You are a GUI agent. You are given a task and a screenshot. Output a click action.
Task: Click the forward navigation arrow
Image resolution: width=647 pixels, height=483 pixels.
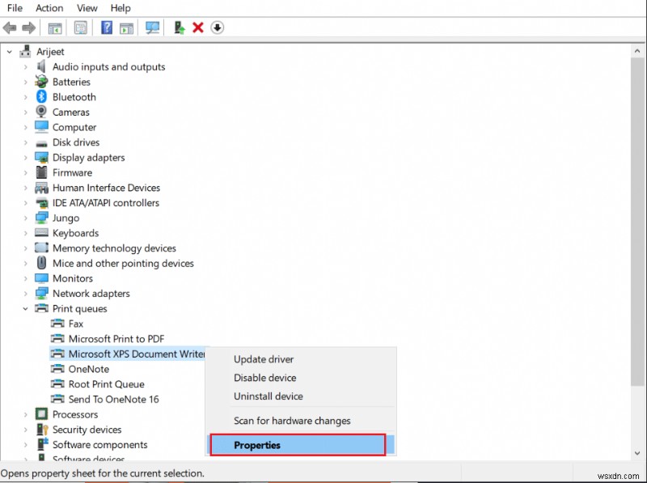(29, 28)
